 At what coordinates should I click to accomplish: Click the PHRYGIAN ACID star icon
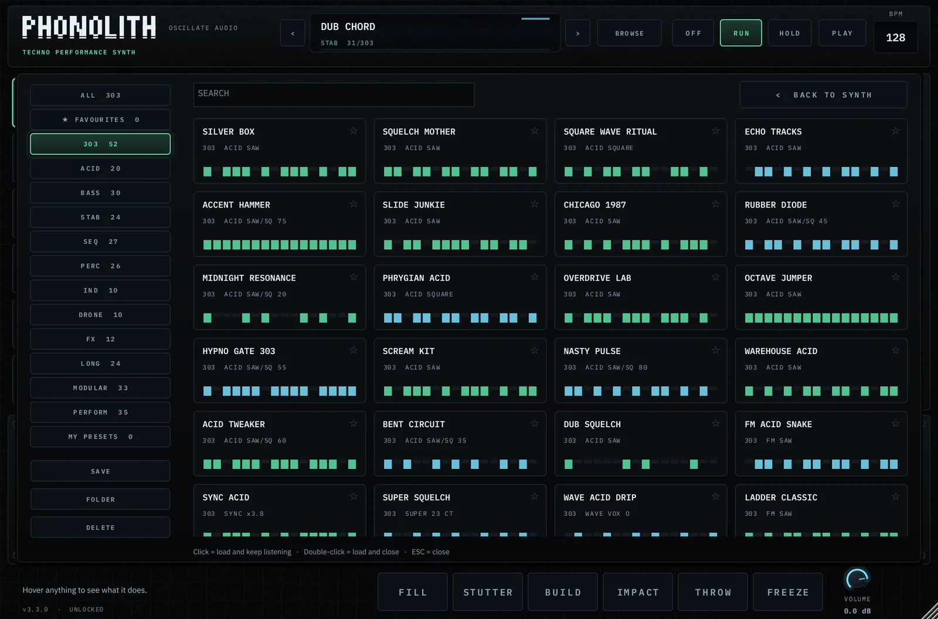535,277
